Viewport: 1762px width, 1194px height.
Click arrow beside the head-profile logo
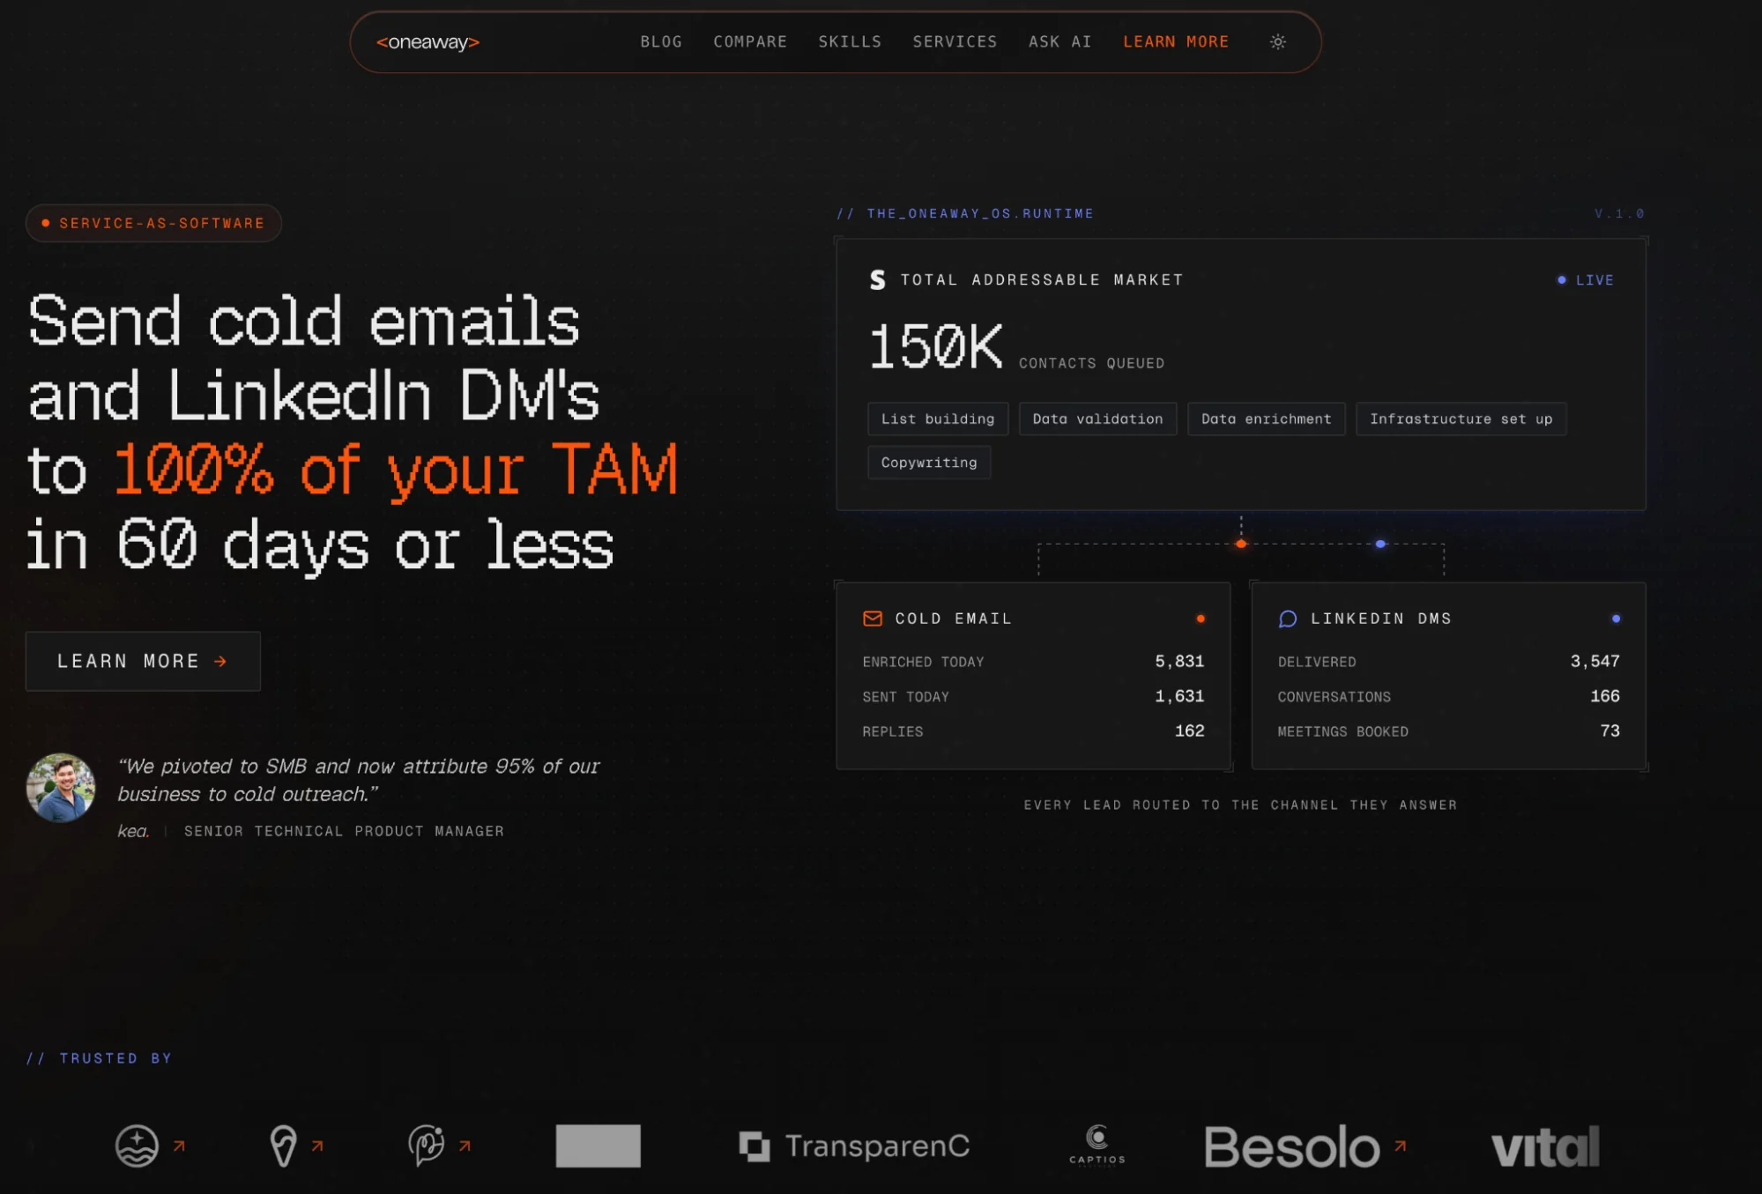click(x=465, y=1146)
